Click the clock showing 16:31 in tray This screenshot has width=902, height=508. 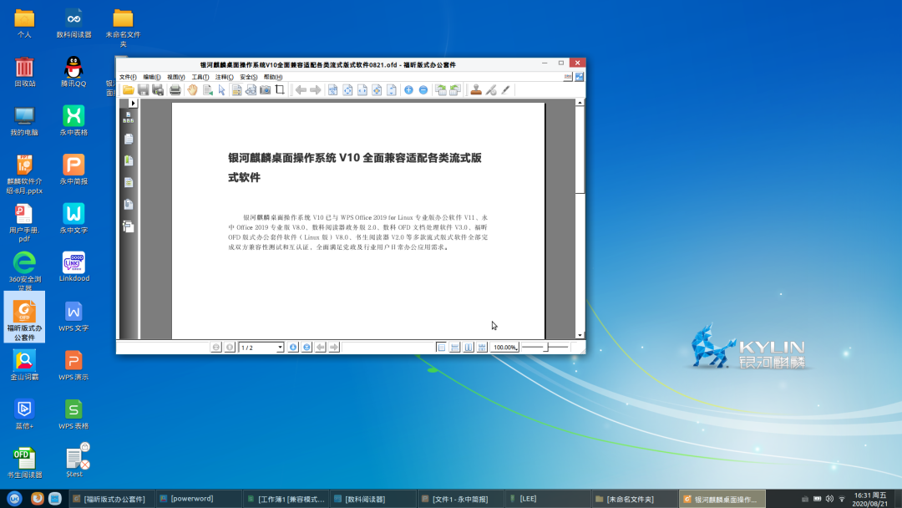pyautogui.click(x=869, y=499)
